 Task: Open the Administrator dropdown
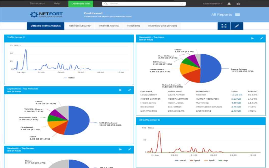212,4
